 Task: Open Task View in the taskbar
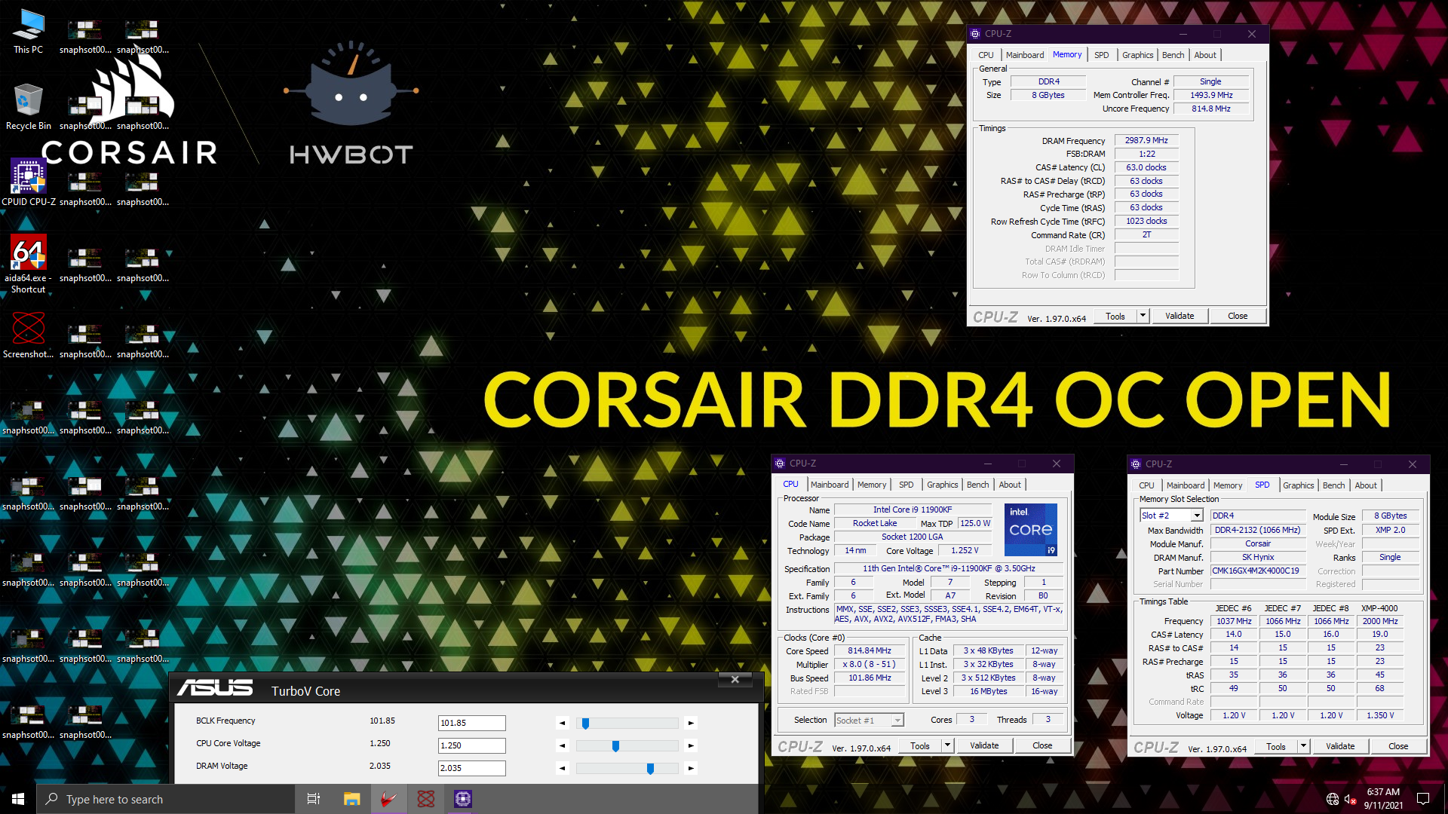(314, 799)
